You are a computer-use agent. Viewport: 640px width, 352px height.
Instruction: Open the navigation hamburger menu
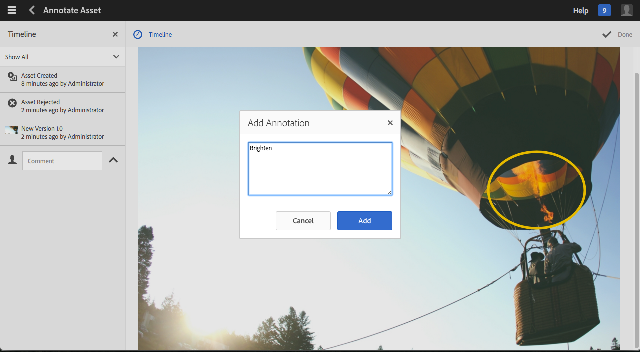[x=11, y=10]
